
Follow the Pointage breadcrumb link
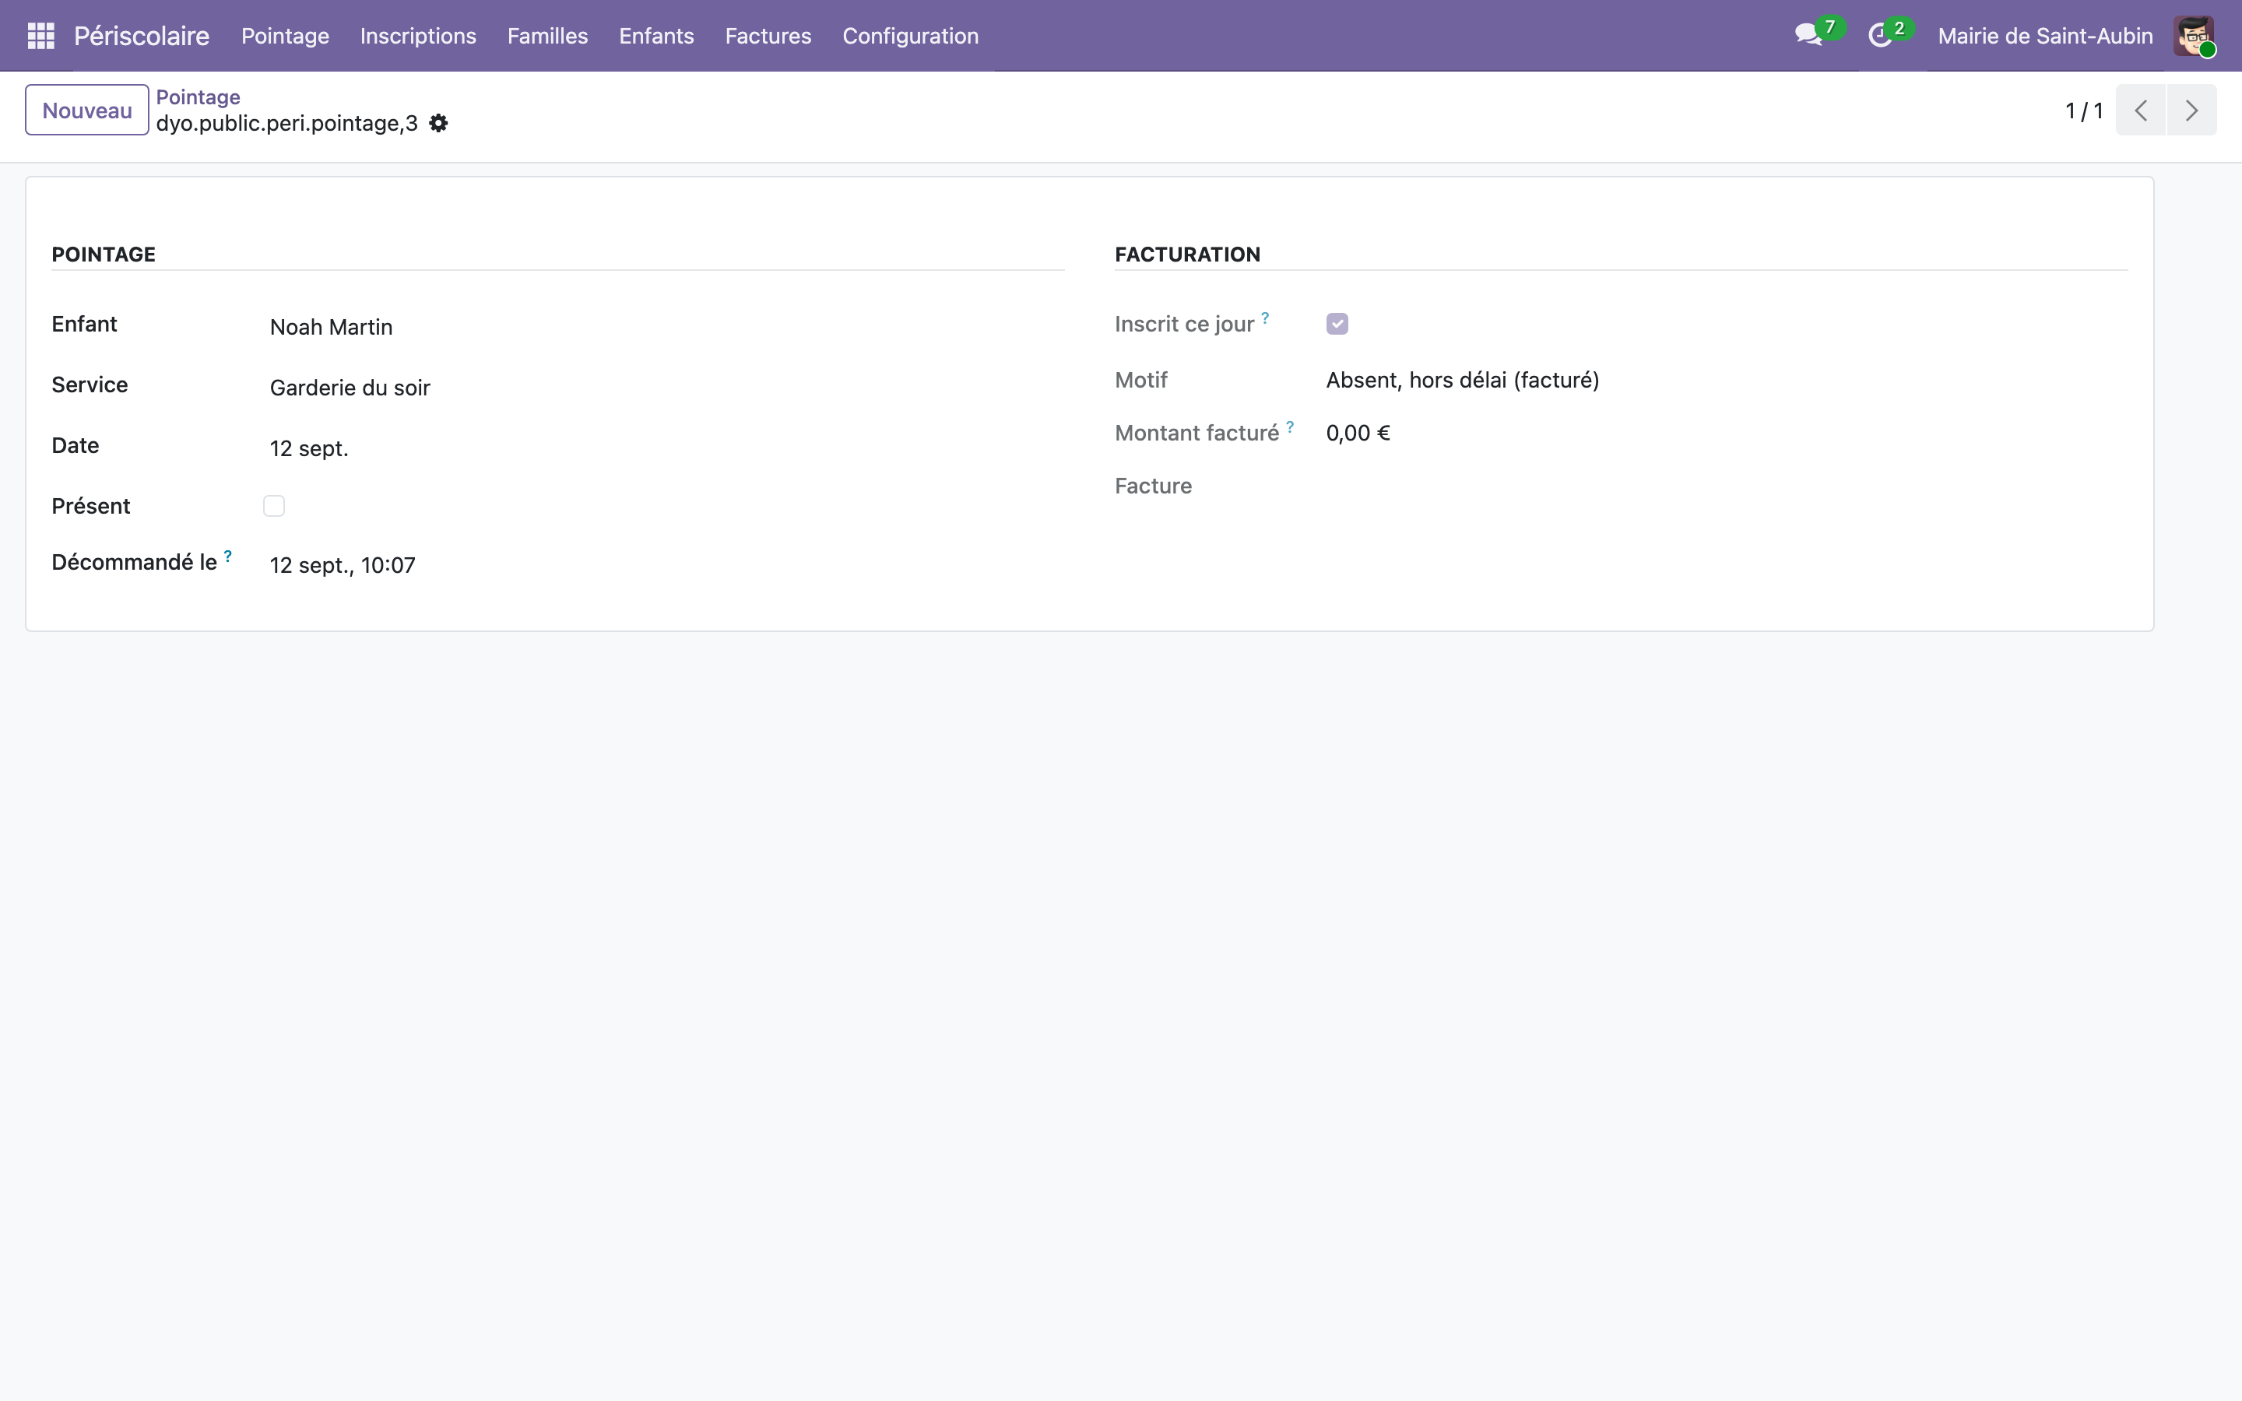(199, 97)
